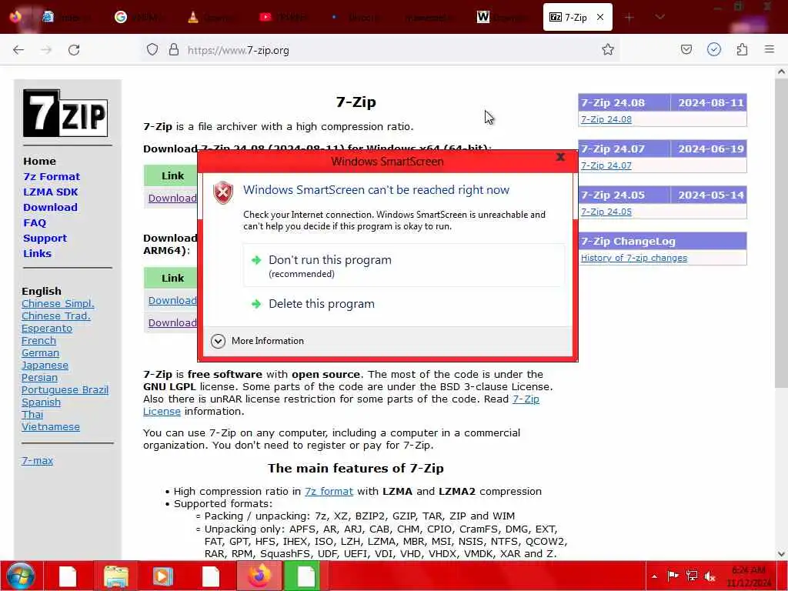Switch language to Chinese Trad.
Screen dimensions: 788x591
pos(55,316)
